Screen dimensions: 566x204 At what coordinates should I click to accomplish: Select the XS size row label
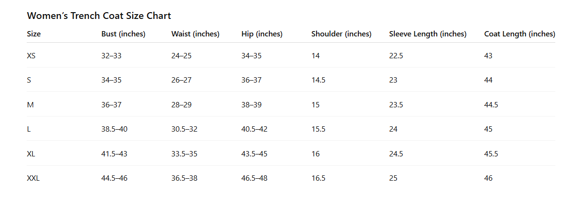31,56
